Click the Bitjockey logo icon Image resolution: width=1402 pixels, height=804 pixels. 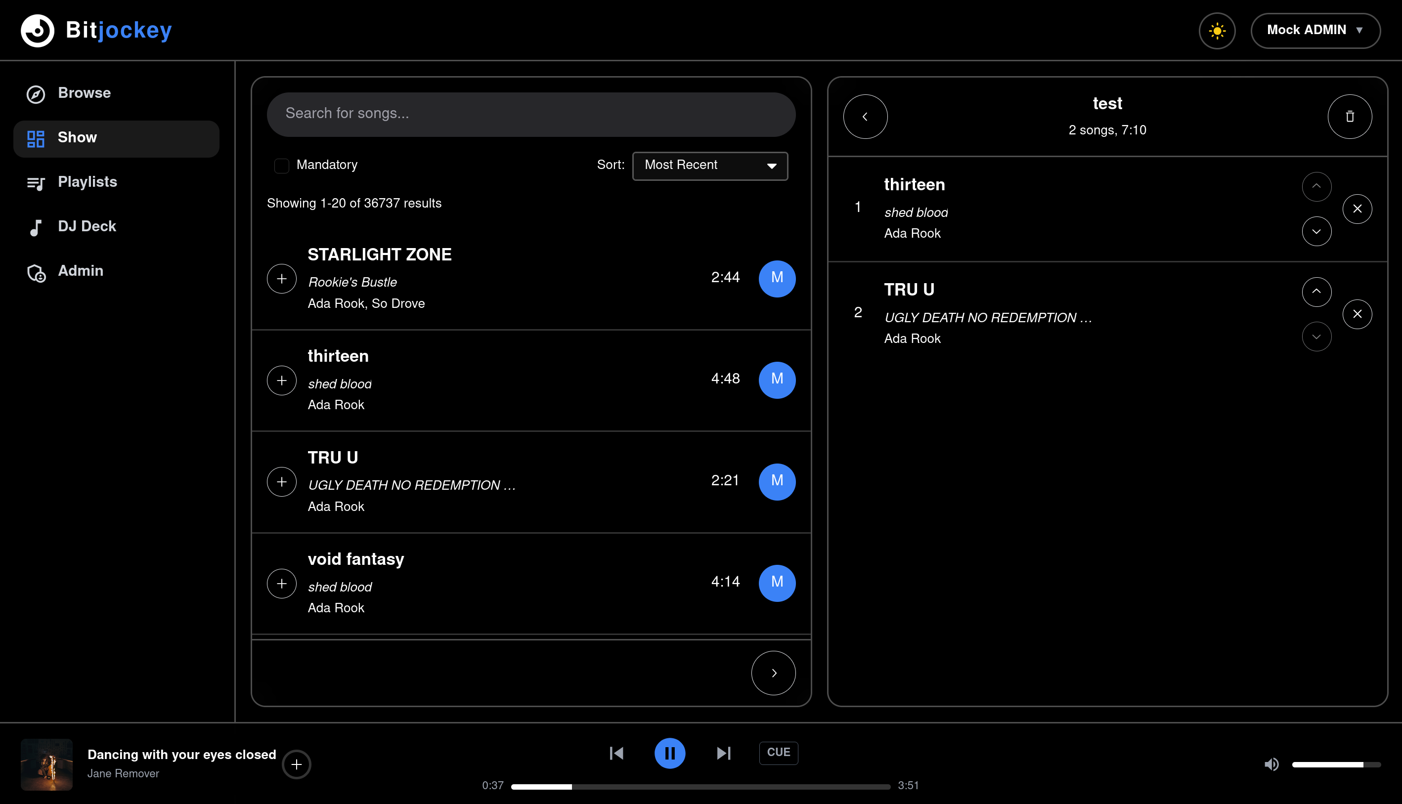(x=37, y=30)
